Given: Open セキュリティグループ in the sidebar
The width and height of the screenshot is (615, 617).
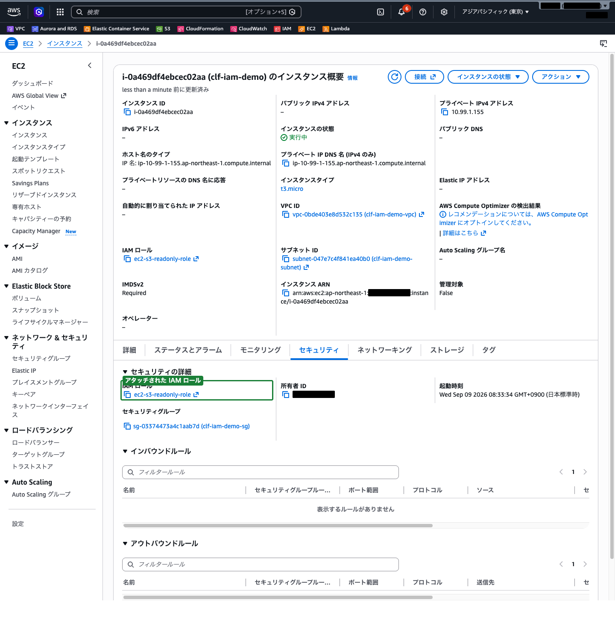Looking at the screenshot, I should pos(41,358).
